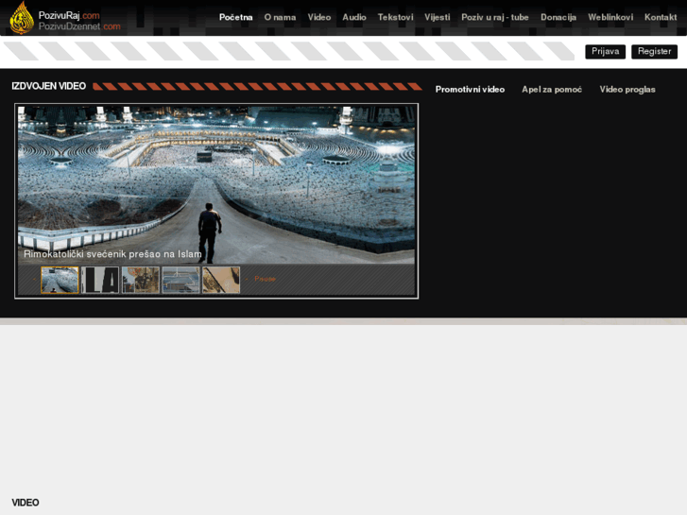This screenshot has height=515, width=687.
Task: Go to the Donacija page
Action: pyautogui.click(x=558, y=17)
